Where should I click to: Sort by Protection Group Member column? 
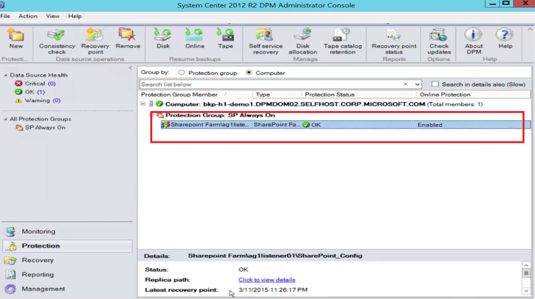[195, 95]
